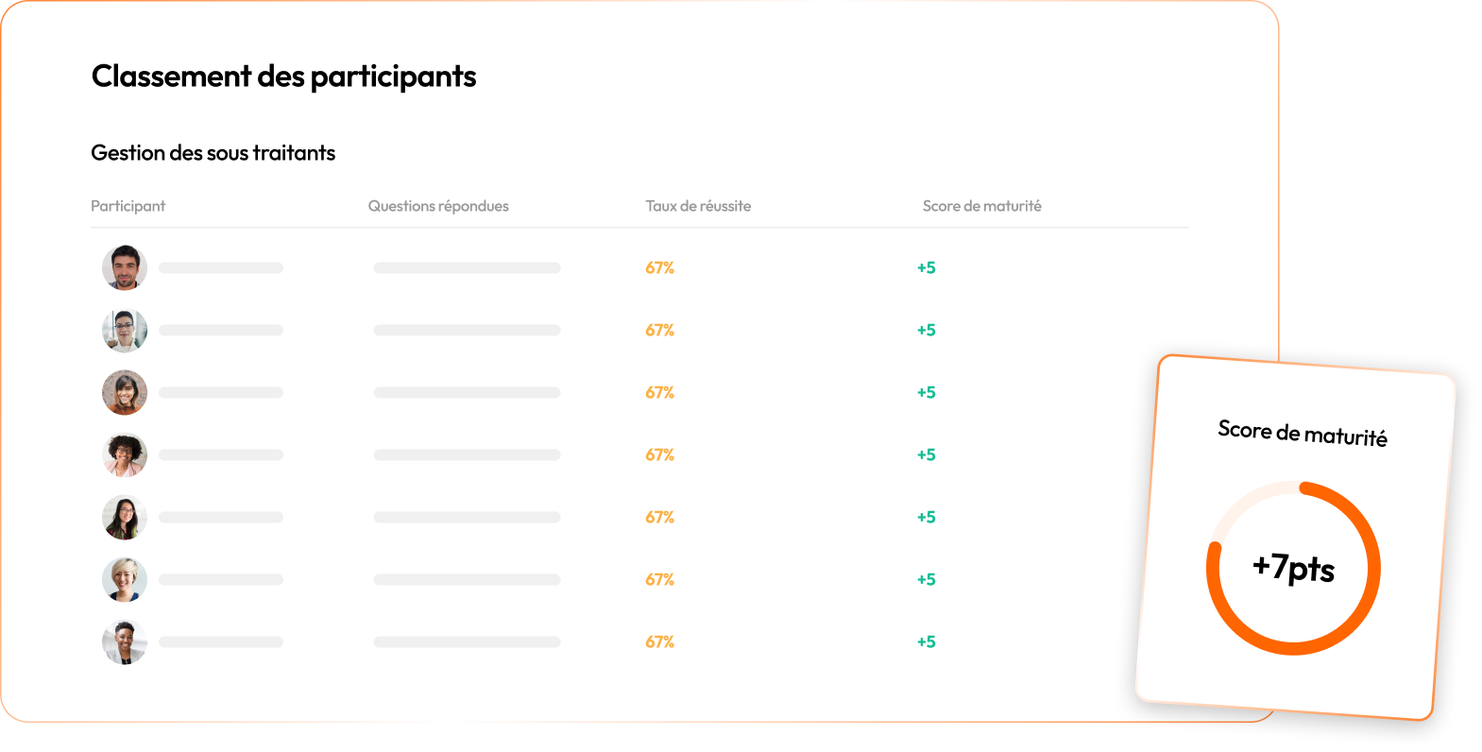The image size is (1482, 752).
Task: Click the fourth row's 67% success rate
Action: click(659, 454)
